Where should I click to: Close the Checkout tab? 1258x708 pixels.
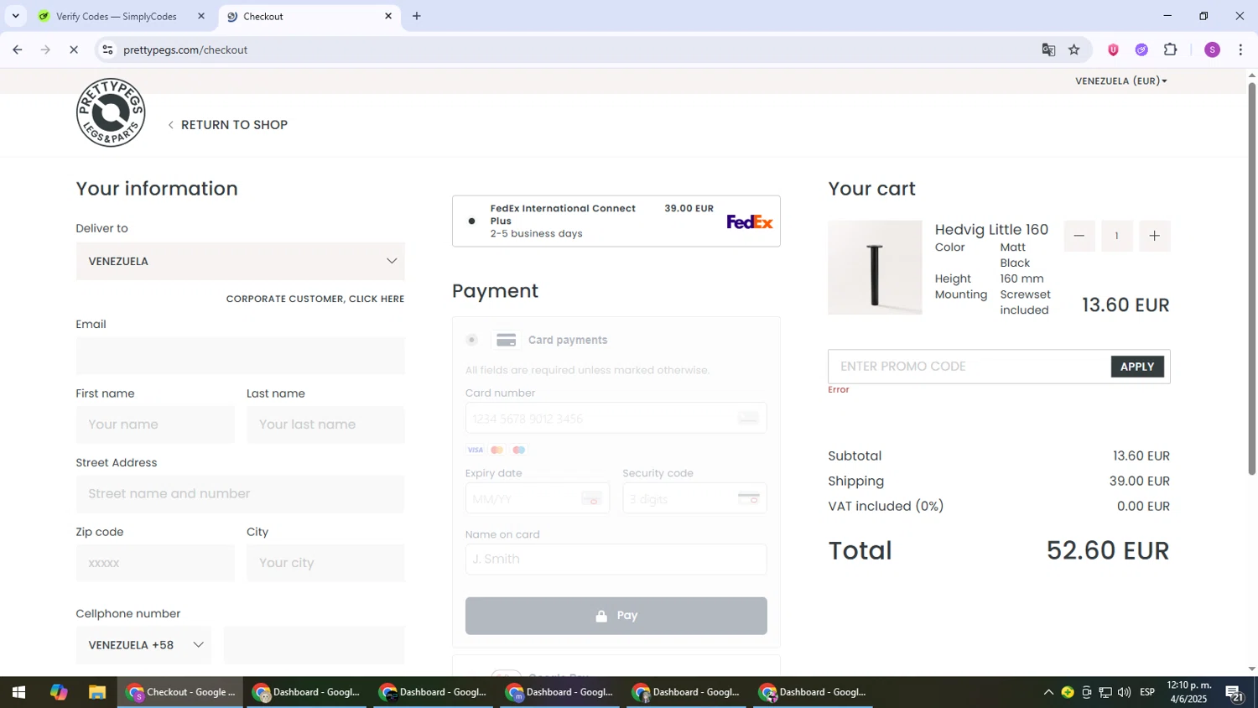388,16
